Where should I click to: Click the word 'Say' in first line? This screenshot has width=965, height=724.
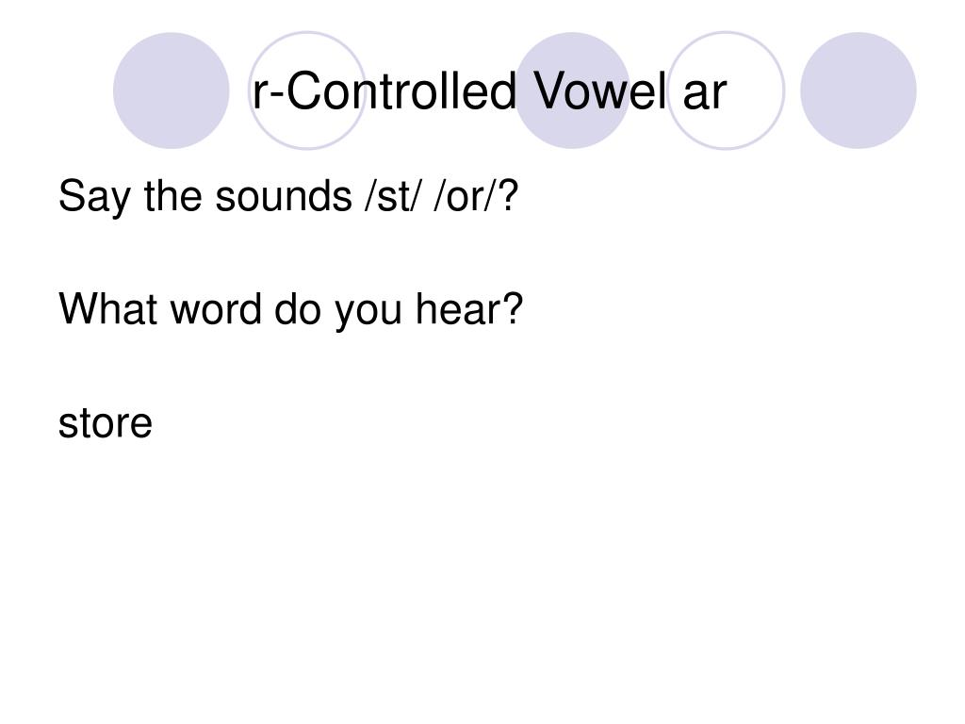click(94, 197)
